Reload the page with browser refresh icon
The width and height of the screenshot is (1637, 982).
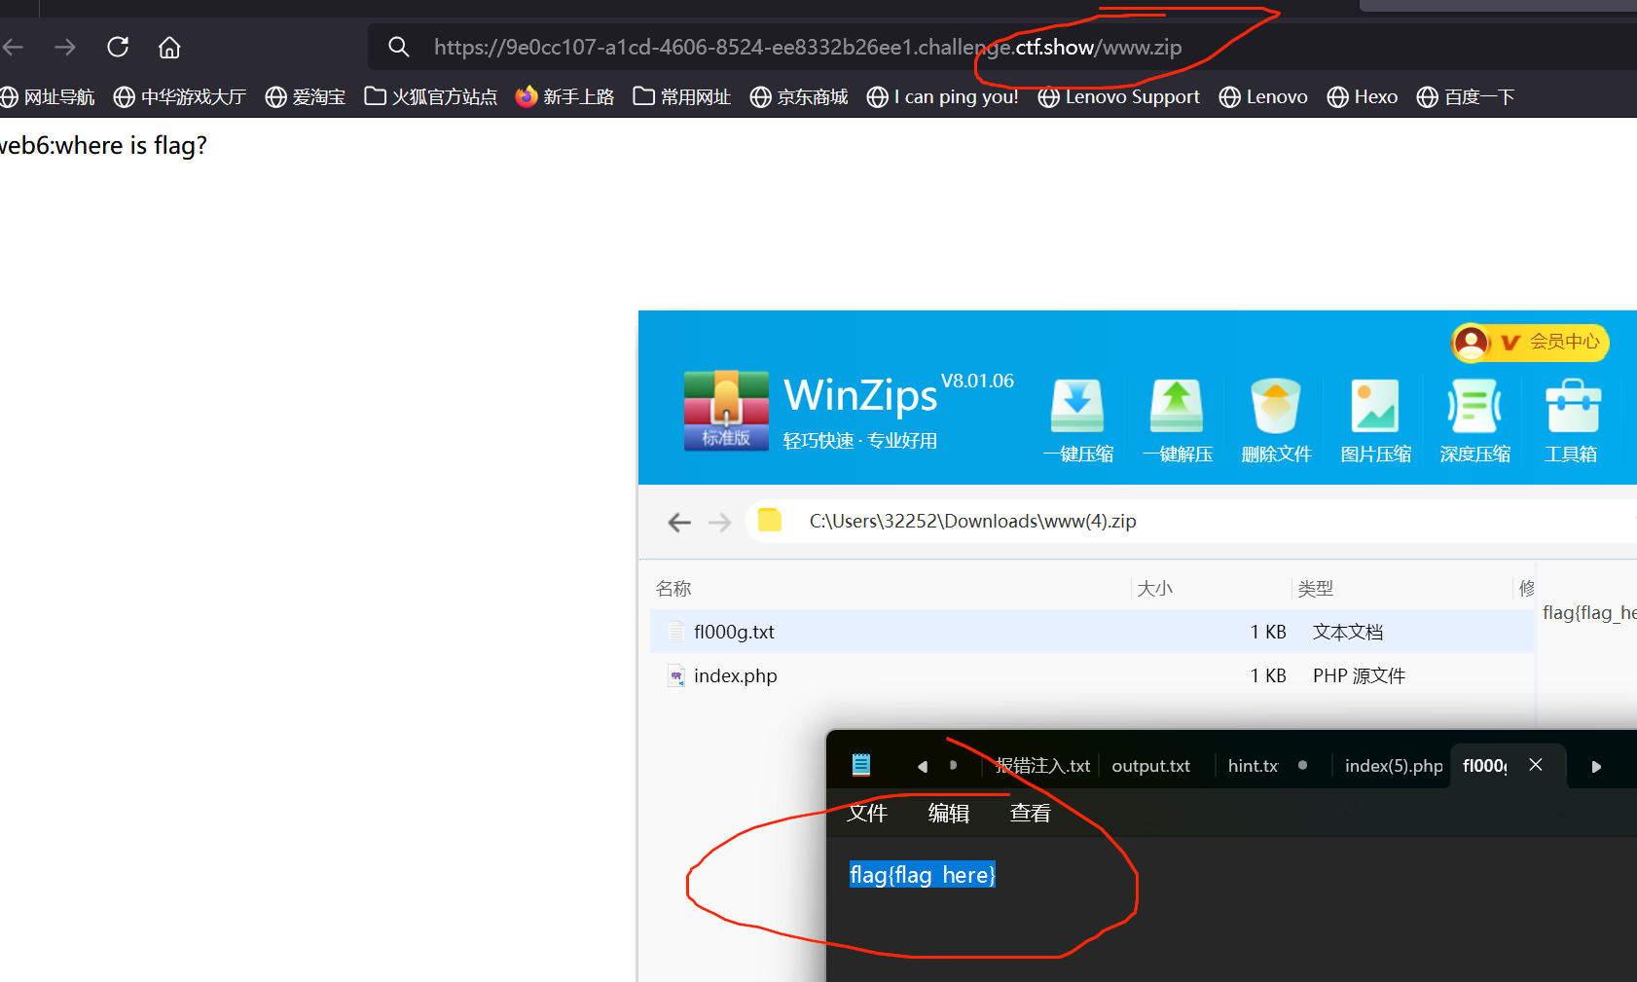coord(118,47)
